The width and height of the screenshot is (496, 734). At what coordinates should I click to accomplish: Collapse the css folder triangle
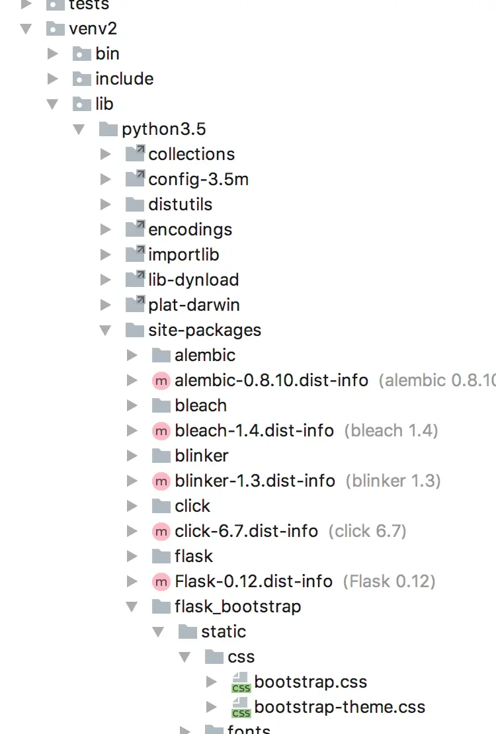[x=185, y=657]
